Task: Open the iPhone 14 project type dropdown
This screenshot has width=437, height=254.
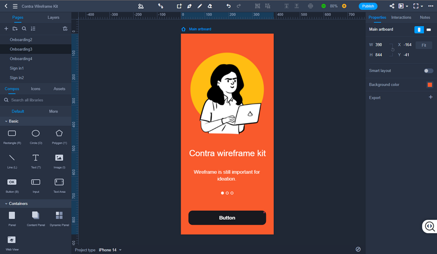Action: point(110,250)
